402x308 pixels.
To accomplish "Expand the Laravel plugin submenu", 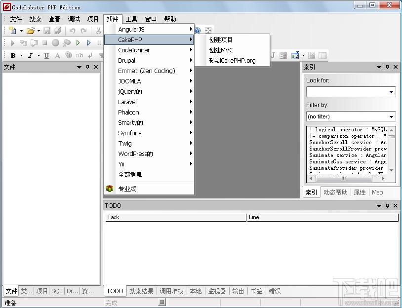I will point(149,102).
